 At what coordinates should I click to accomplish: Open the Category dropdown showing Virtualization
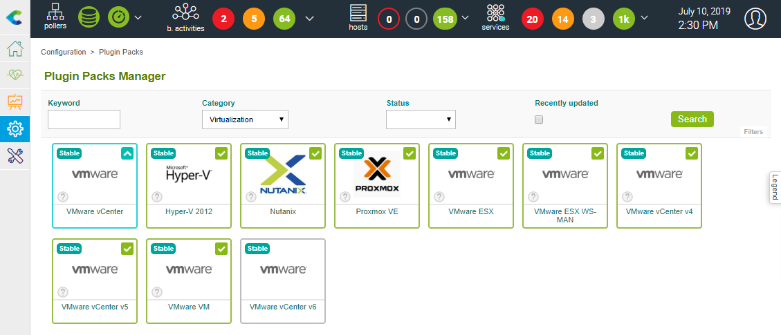(x=245, y=119)
